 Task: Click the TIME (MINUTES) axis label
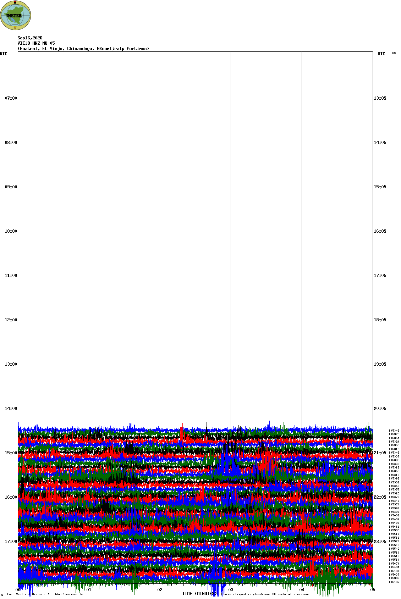coord(199,594)
